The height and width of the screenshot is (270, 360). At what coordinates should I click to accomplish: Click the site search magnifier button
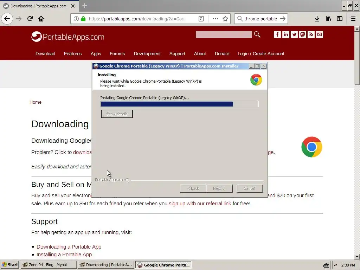257,34
